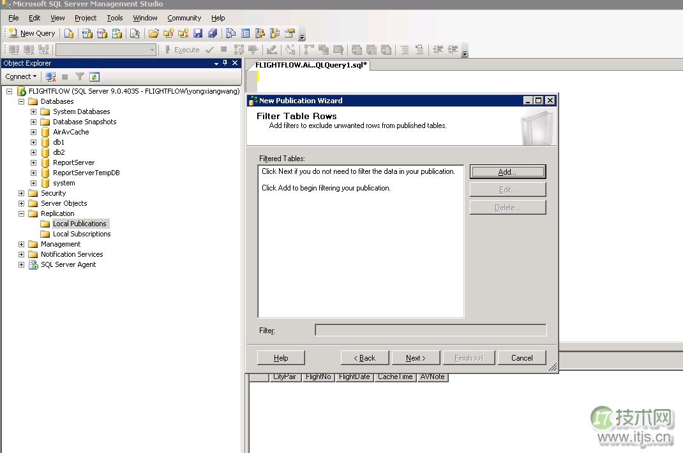This screenshot has width=683, height=453.
Task: Open the Community menu
Action: 184,18
